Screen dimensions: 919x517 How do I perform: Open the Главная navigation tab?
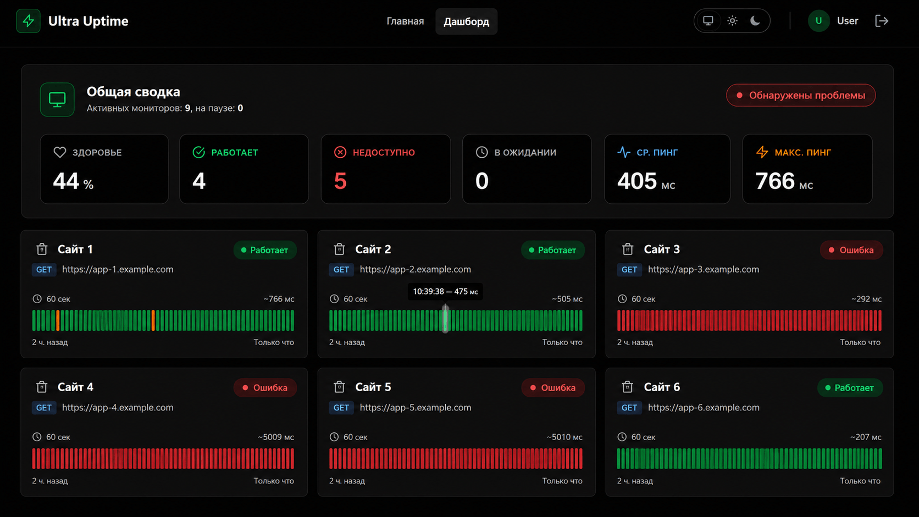click(405, 21)
